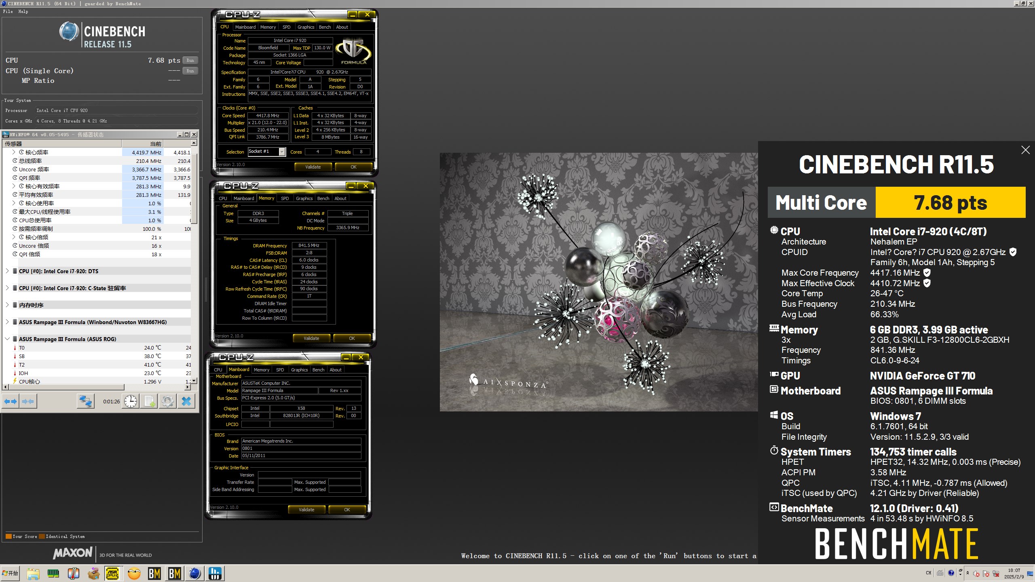Expand the Winbond/Nuvoton W83667HG group
The height and width of the screenshot is (582, 1035).
pyautogui.click(x=7, y=322)
